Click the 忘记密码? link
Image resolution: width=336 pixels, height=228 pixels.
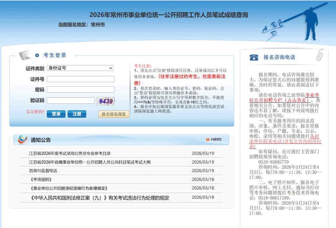[x=35, y=112]
